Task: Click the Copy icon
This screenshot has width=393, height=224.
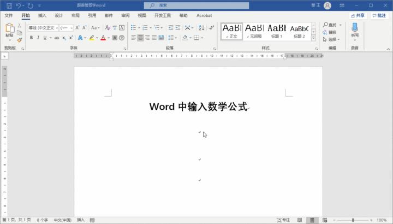Action: 20,33
